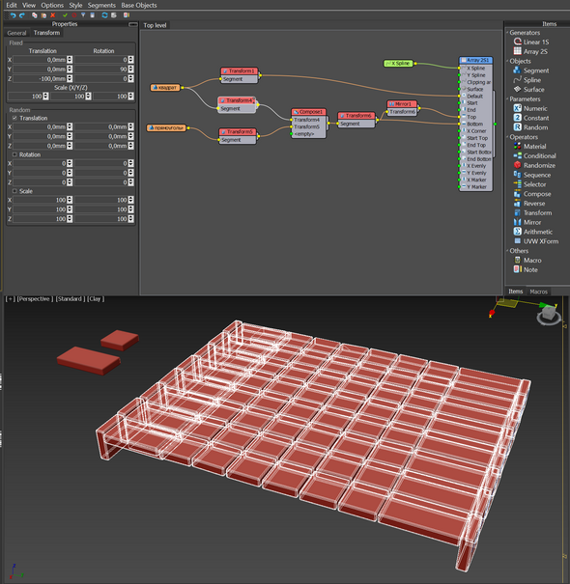Select the Mirror operator in Items list
This screenshot has height=584, width=570.
(527, 222)
